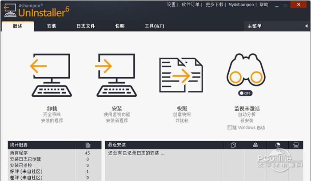Open the 工具(&T) tab
The image size is (311, 181).
pos(155,26)
